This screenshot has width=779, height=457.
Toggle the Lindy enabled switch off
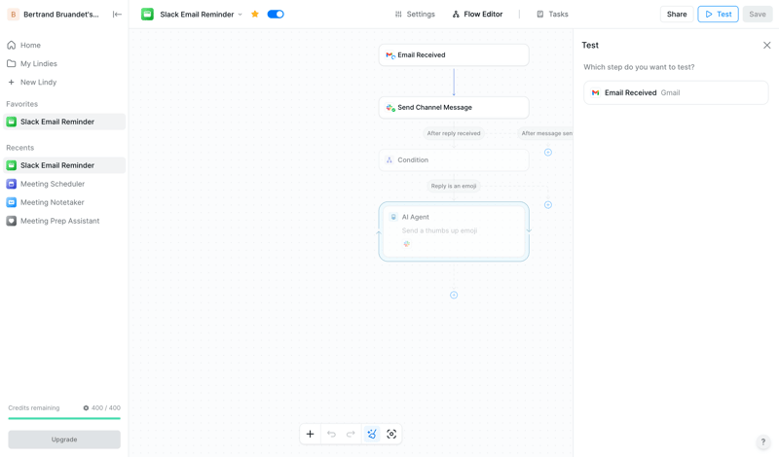click(x=276, y=15)
